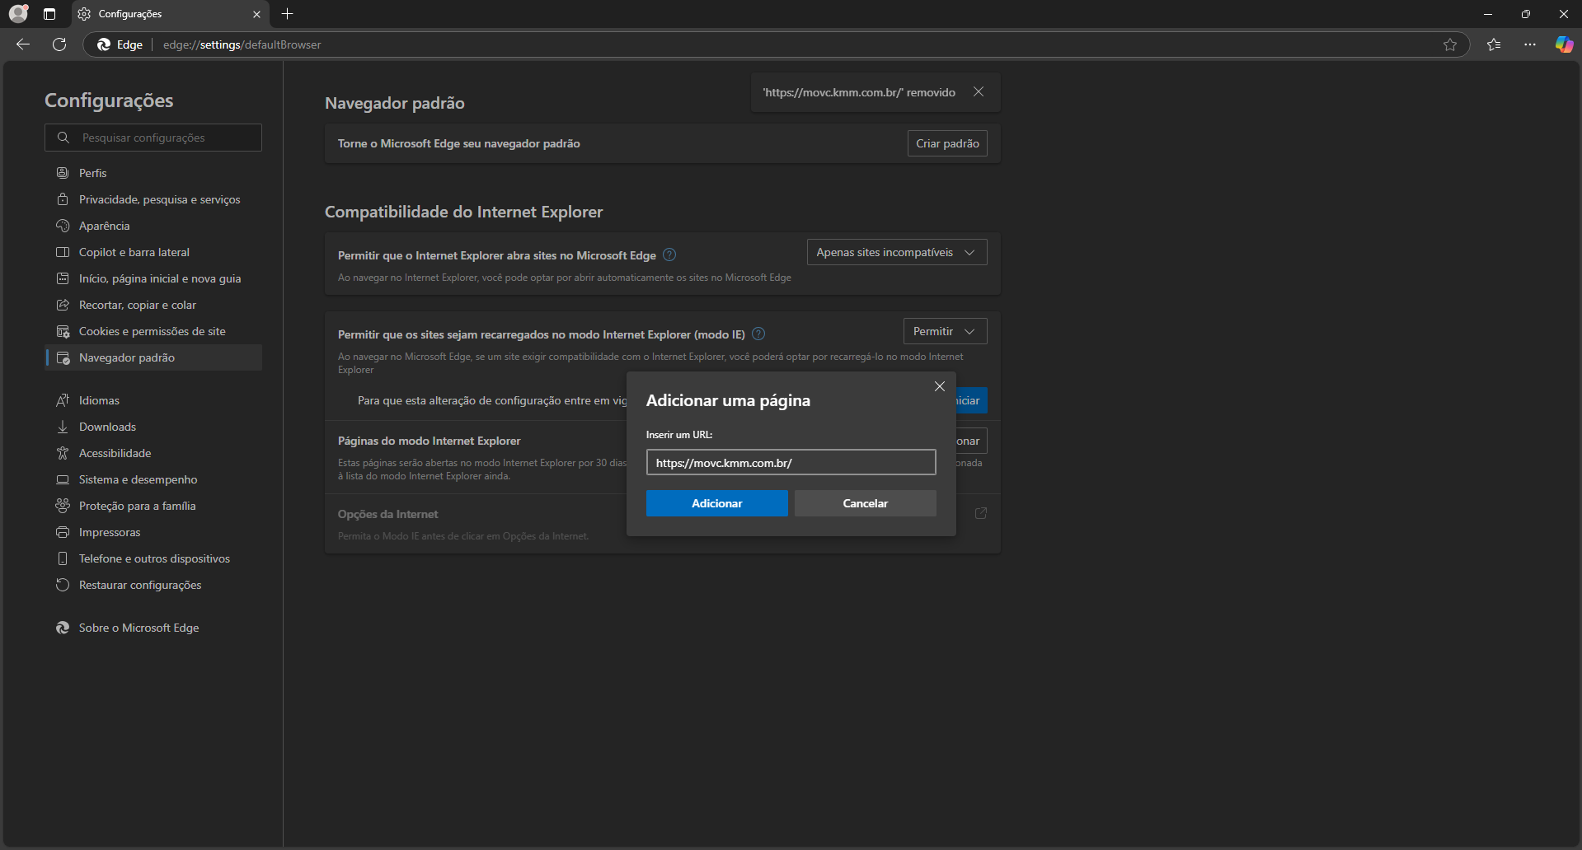Open a new tab with plus button
The image size is (1582, 850).
click(287, 14)
